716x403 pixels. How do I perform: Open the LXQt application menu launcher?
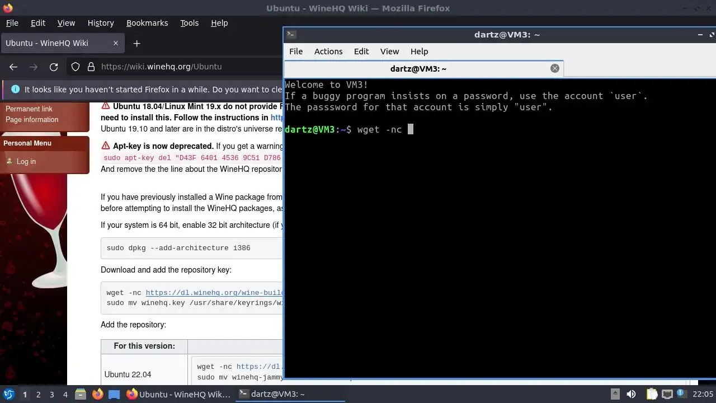coord(8,395)
